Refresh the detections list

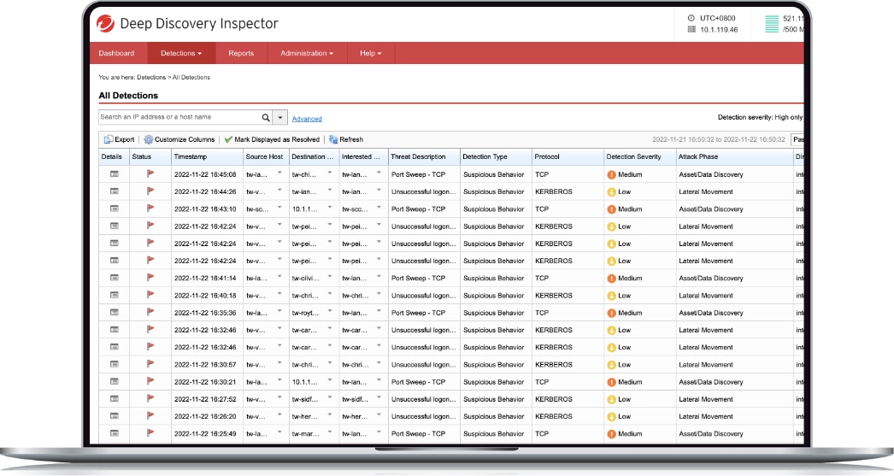[x=346, y=139]
